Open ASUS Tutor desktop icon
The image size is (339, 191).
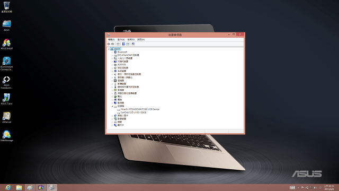(7, 99)
